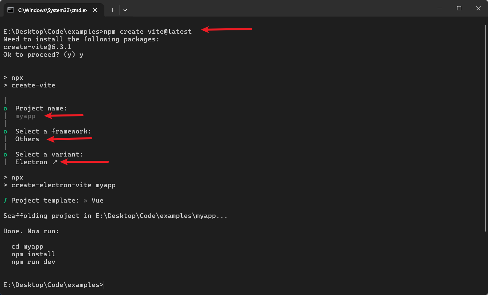Close the cmd.exe tab
The height and width of the screenshot is (295, 488).
pyautogui.click(x=95, y=10)
